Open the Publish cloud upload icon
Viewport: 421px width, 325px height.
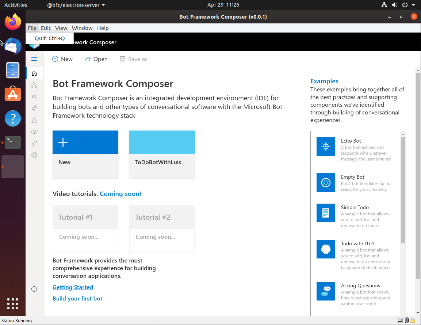pyautogui.click(x=34, y=132)
